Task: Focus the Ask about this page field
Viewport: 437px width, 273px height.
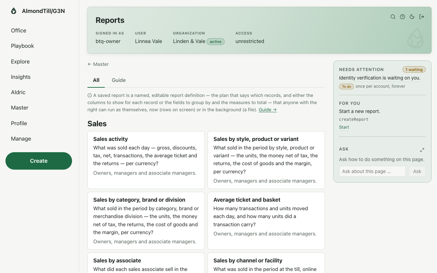Action: [x=372, y=171]
